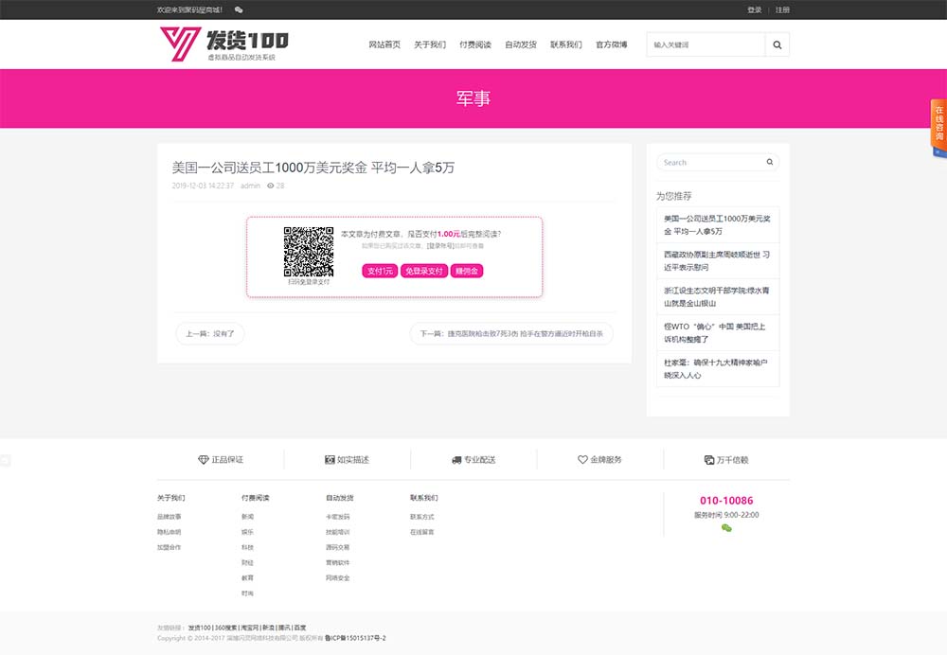Click friendly link 百度 in footer
947x655 pixels.
(x=299, y=628)
